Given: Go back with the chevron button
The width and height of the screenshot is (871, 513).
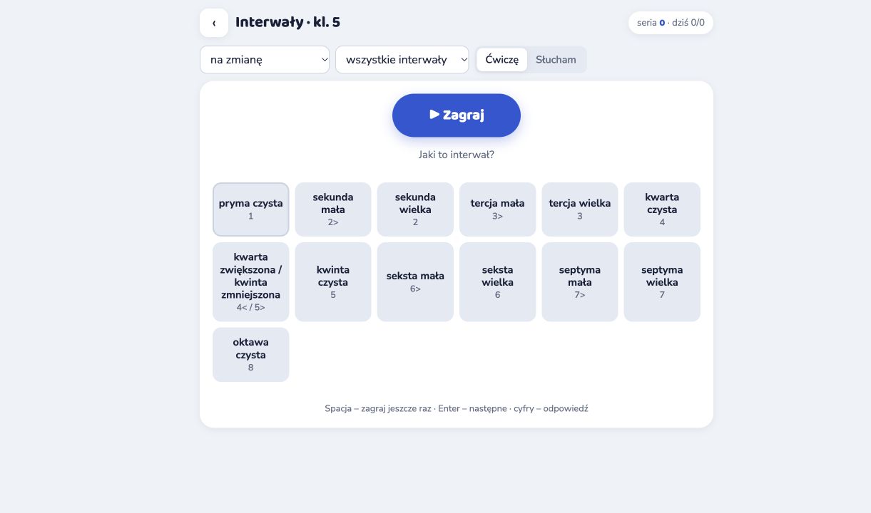Looking at the screenshot, I should 214,23.
